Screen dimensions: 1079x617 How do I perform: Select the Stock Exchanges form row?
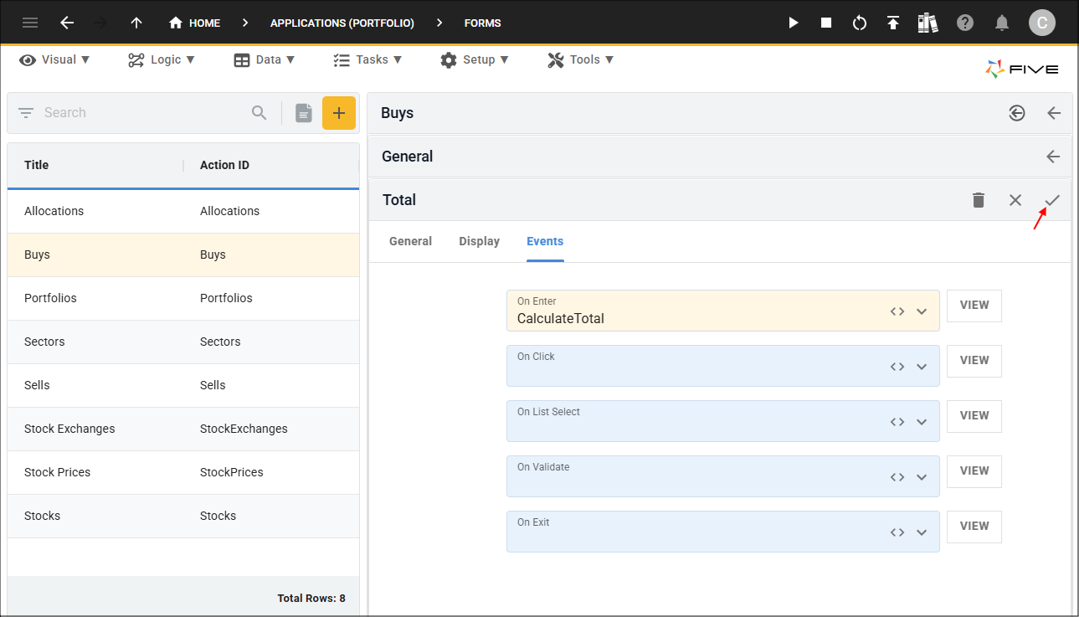tap(183, 429)
